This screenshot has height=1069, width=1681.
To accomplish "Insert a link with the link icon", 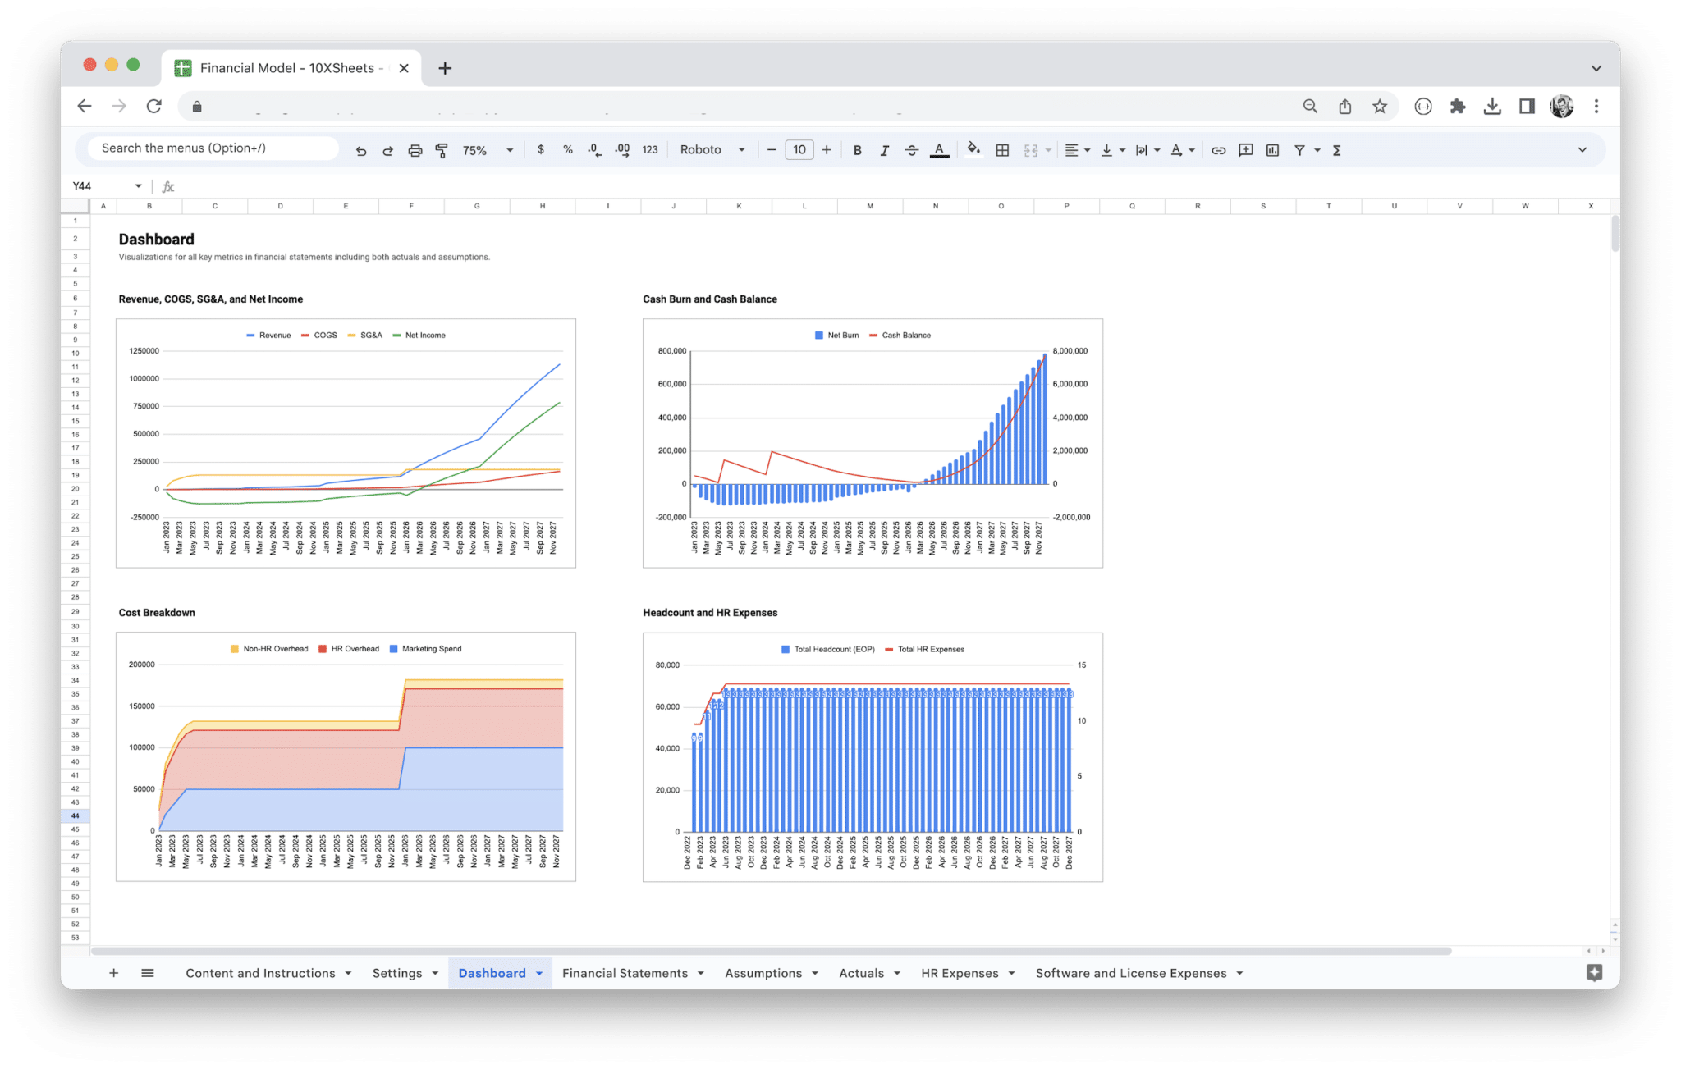I will tap(1218, 150).
